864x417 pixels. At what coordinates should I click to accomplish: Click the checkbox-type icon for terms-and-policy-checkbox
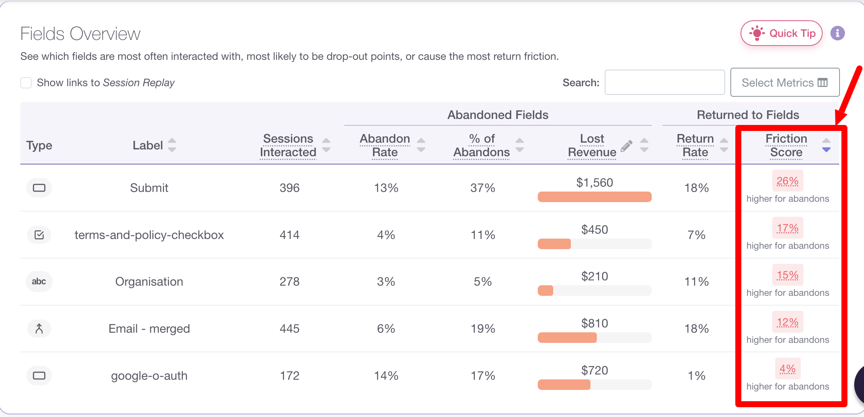click(39, 235)
